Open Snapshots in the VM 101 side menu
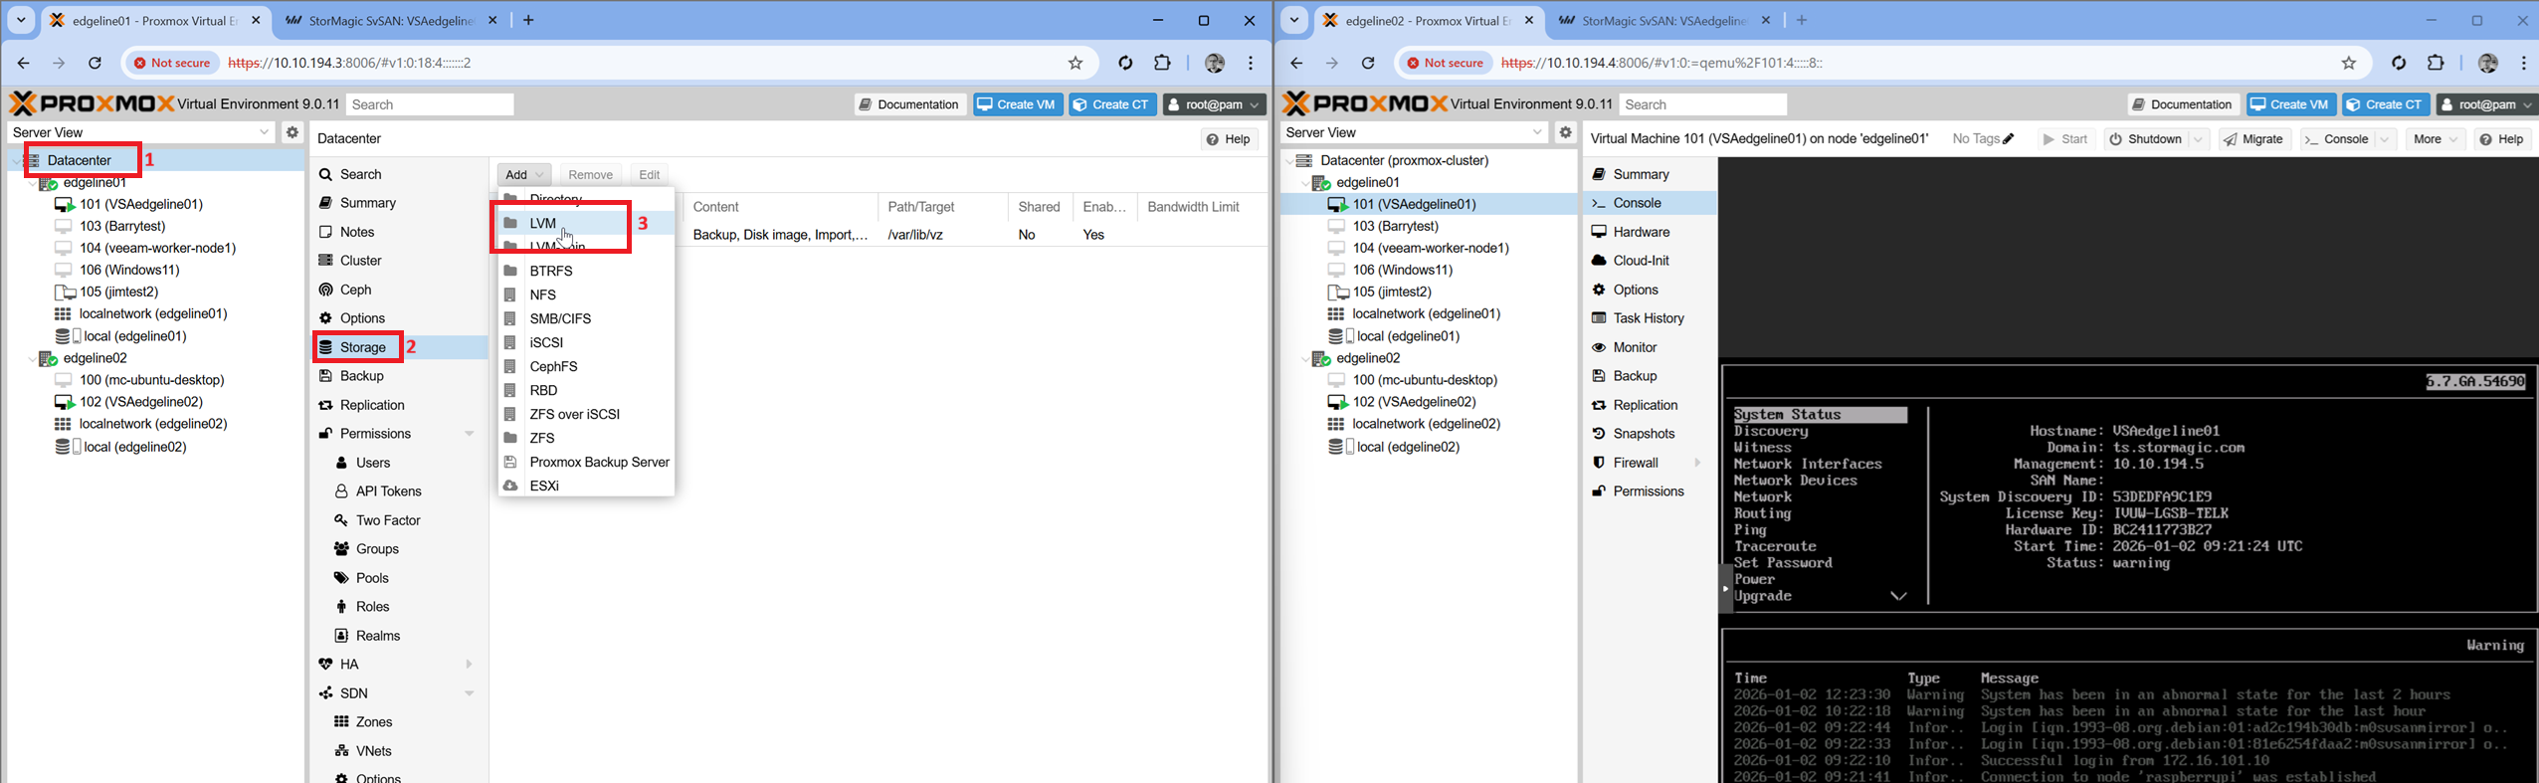The image size is (2539, 783). (x=1650, y=434)
